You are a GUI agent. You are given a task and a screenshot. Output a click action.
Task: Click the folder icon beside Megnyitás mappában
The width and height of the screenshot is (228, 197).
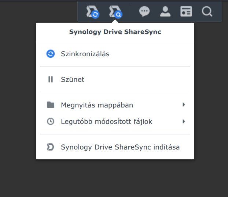point(51,105)
